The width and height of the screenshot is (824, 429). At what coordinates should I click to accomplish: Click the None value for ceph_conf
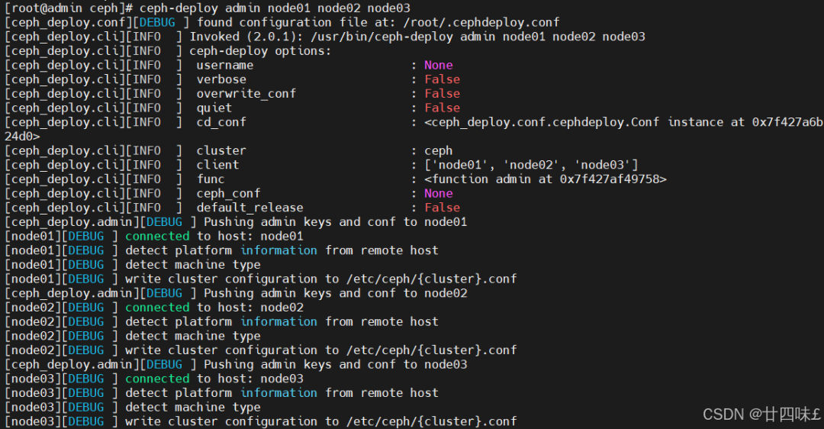(x=438, y=193)
